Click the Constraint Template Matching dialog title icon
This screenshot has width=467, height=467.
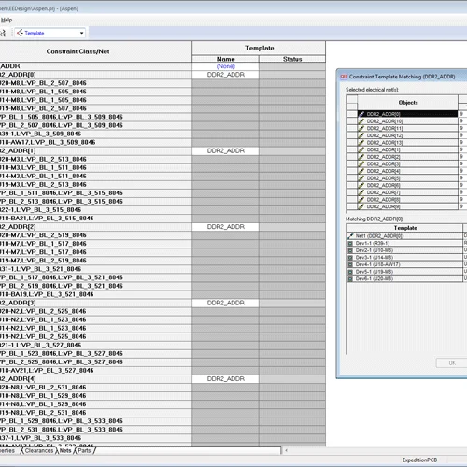344,77
